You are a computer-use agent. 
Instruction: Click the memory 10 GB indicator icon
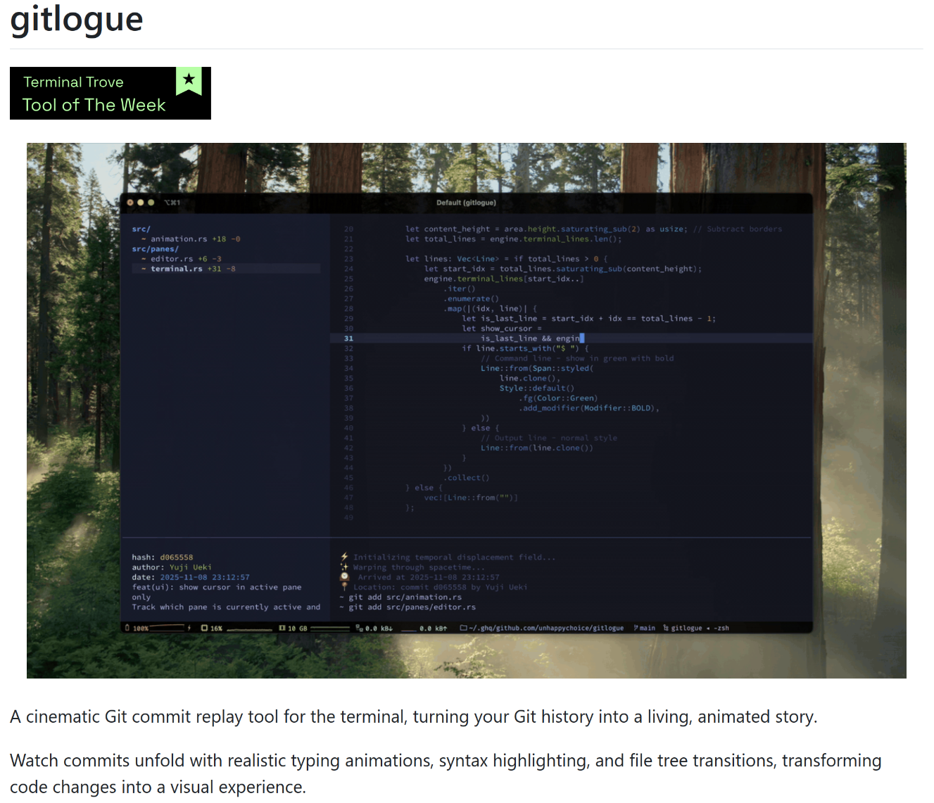tap(282, 628)
